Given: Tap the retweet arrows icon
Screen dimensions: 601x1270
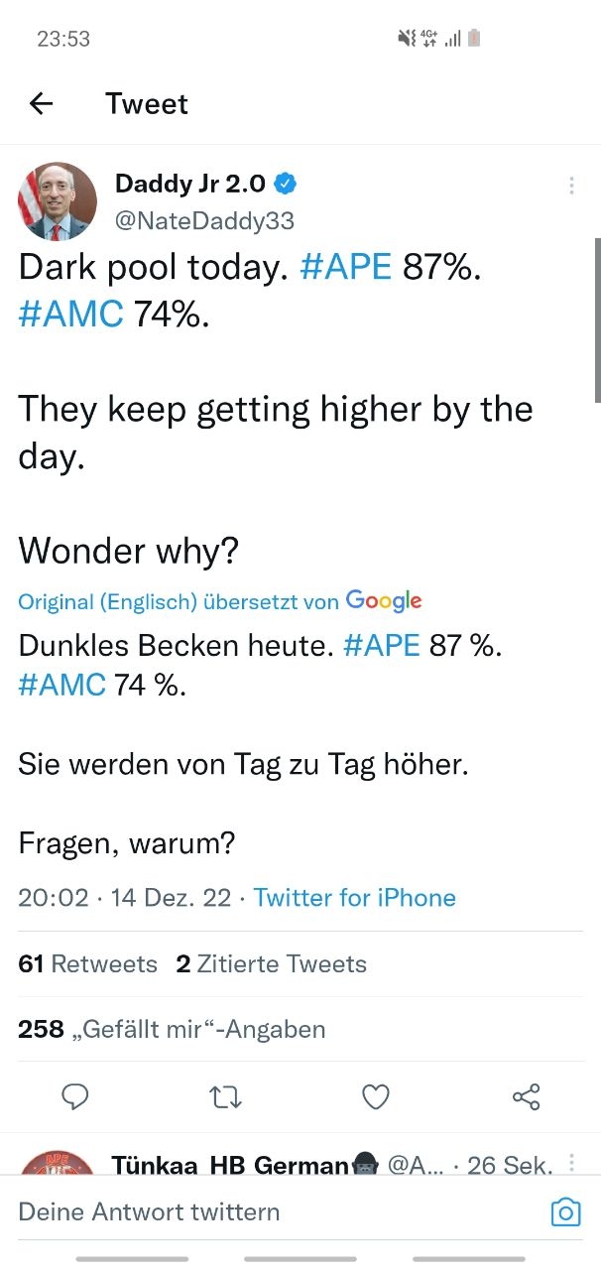Looking at the screenshot, I should 226,1096.
